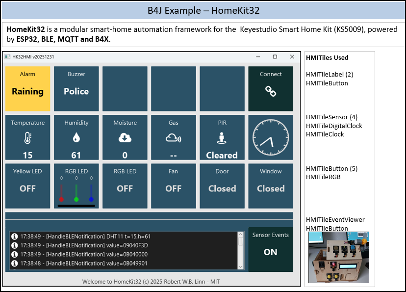Click info icon of value=09040F3D event
406x292 pixels.
click(15, 245)
